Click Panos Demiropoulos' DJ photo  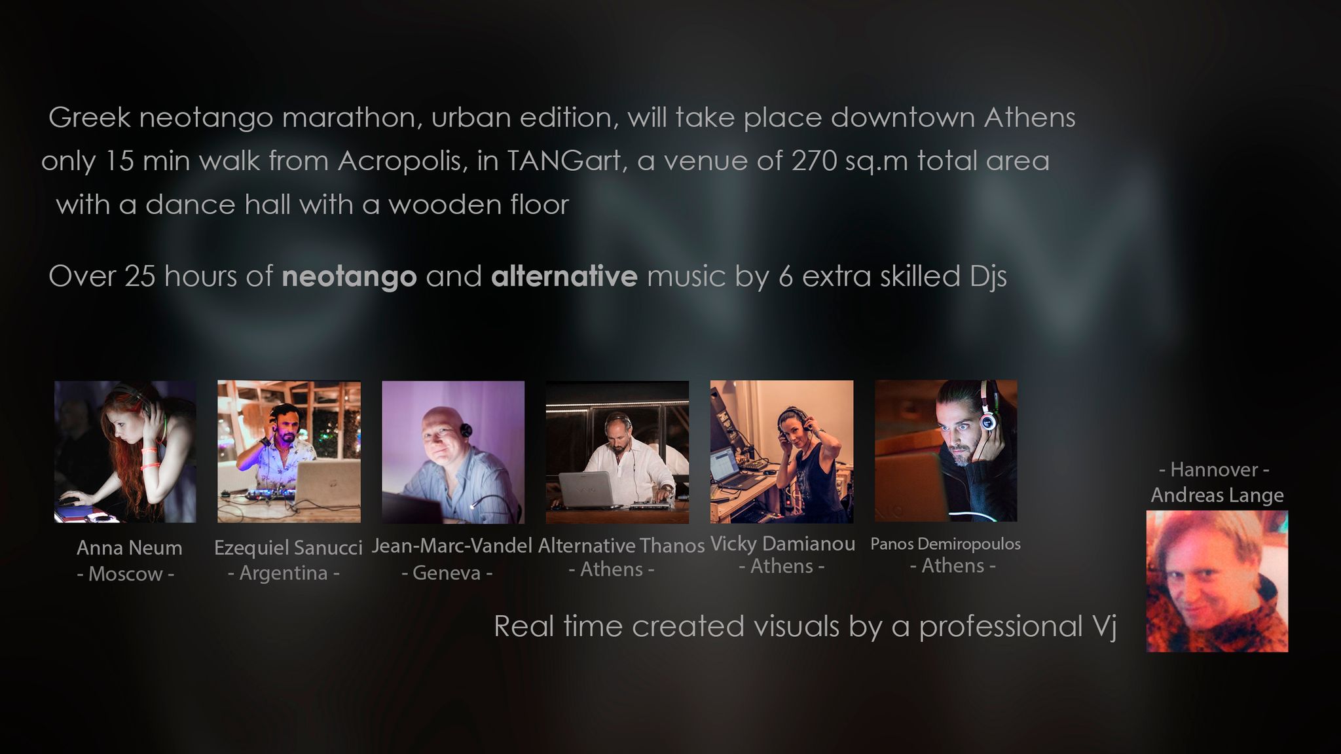pyautogui.click(x=946, y=451)
